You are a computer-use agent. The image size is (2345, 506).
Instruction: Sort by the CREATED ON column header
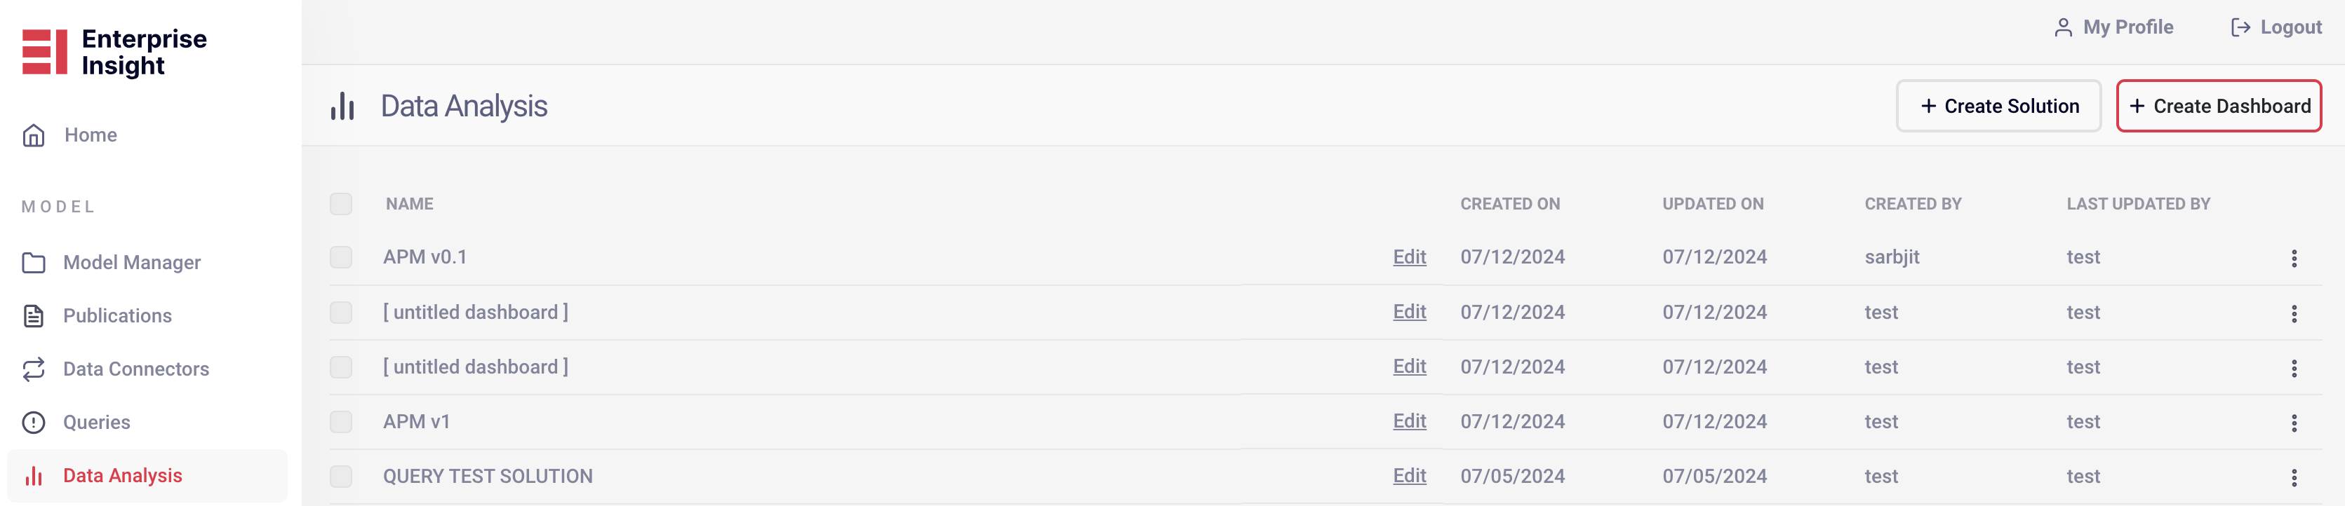(x=1510, y=205)
